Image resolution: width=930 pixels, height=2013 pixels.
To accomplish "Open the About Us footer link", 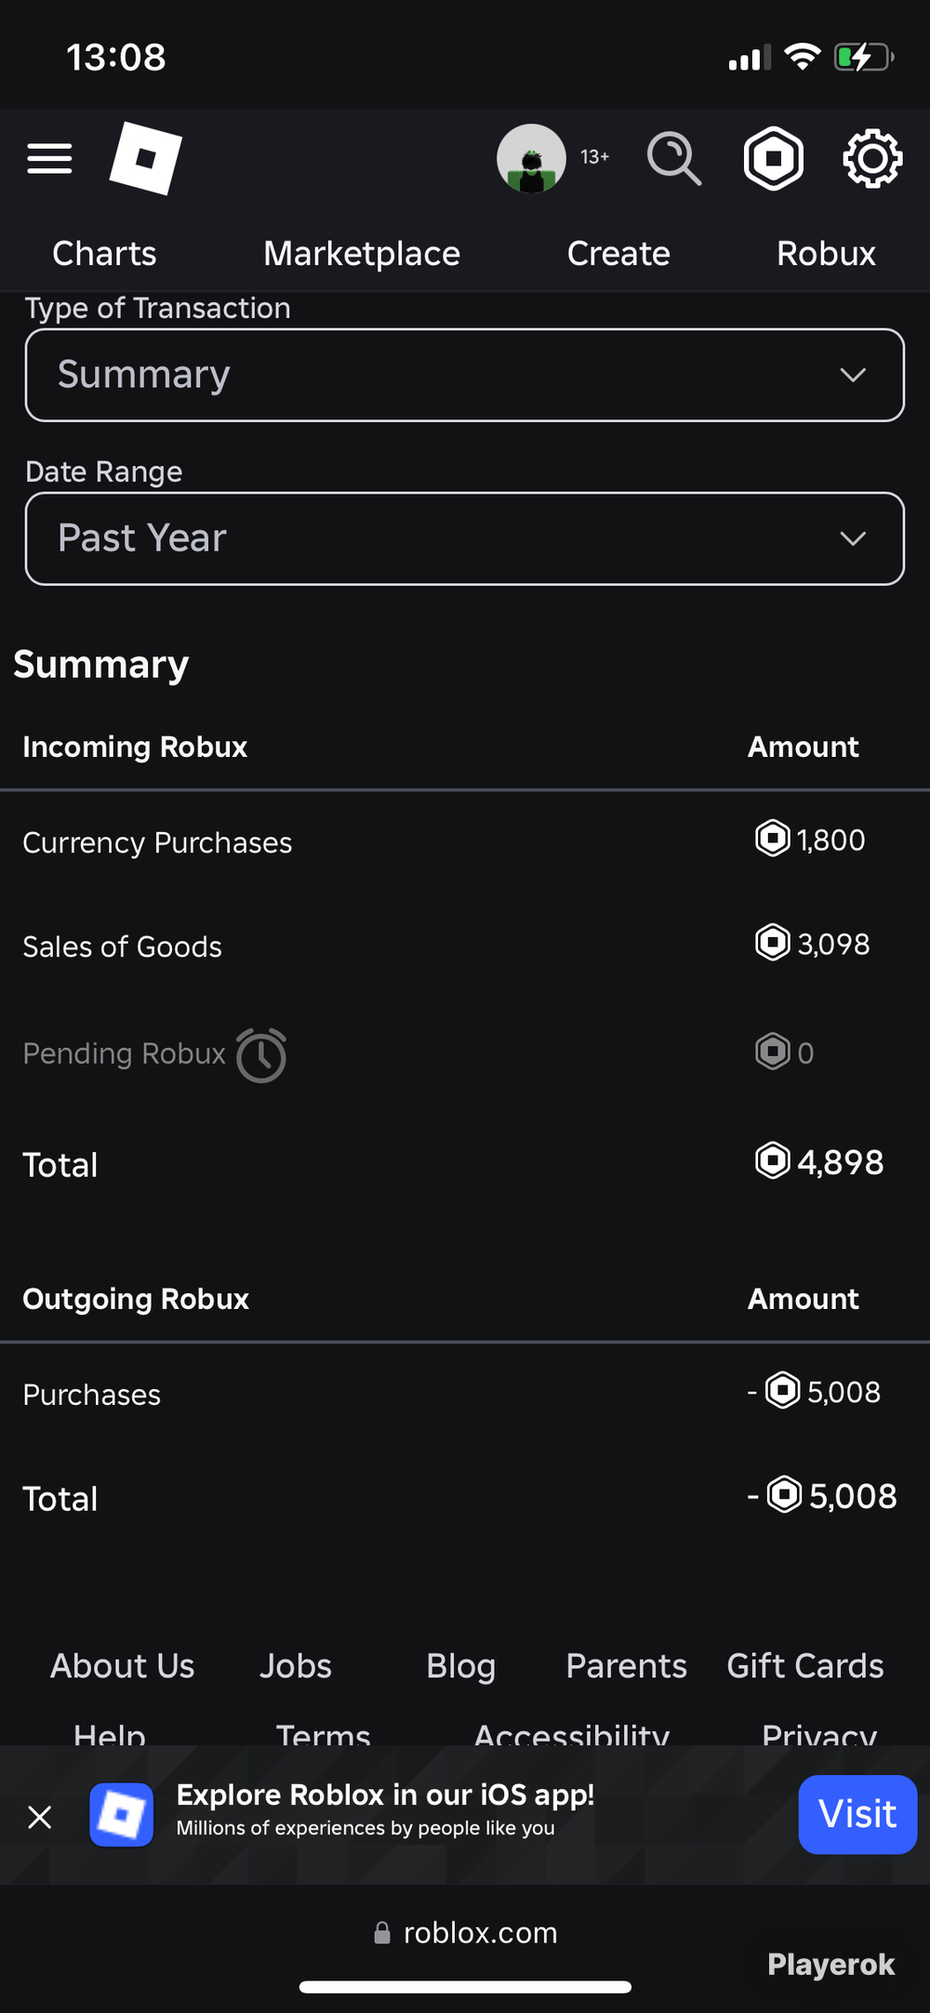I will (123, 1666).
